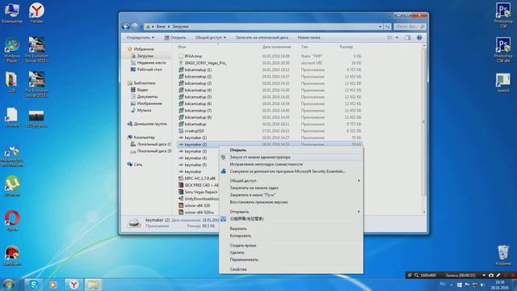Sort by the Размер column header
This screenshot has height=291, width=517.
tap(347, 47)
